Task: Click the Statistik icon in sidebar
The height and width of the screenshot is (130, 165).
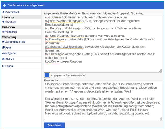Action: click(x=3, y=59)
